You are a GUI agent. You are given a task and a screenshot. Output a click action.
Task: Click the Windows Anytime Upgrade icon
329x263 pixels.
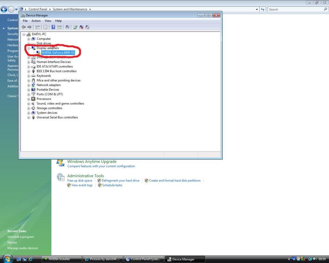tap(61, 163)
